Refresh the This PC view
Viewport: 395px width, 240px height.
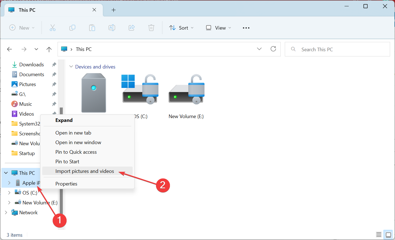273,49
